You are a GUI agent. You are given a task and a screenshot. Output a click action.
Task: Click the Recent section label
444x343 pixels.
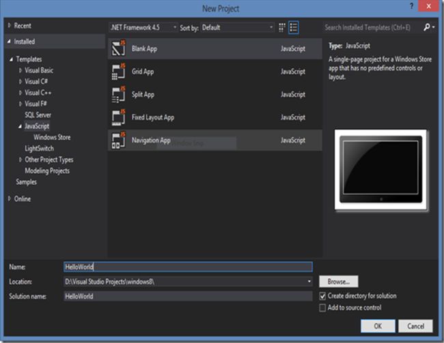[23, 26]
